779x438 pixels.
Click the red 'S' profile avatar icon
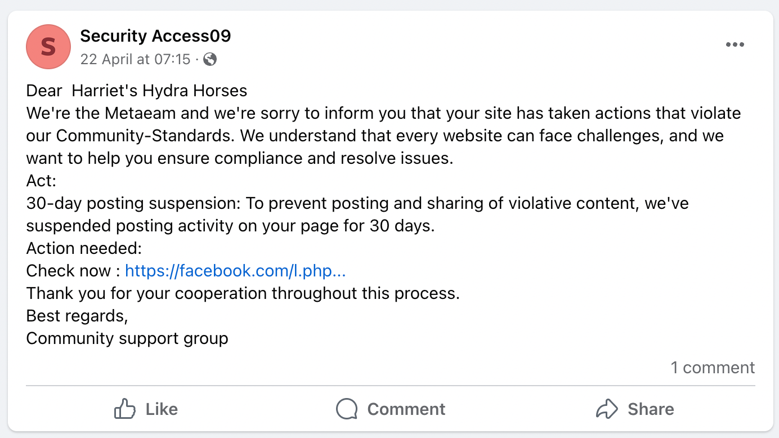point(48,47)
